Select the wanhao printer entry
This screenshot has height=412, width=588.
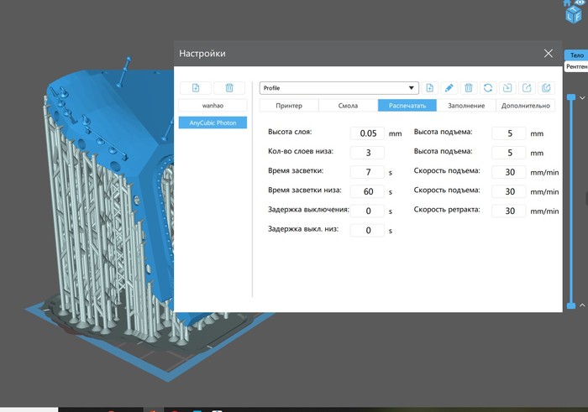(x=213, y=106)
